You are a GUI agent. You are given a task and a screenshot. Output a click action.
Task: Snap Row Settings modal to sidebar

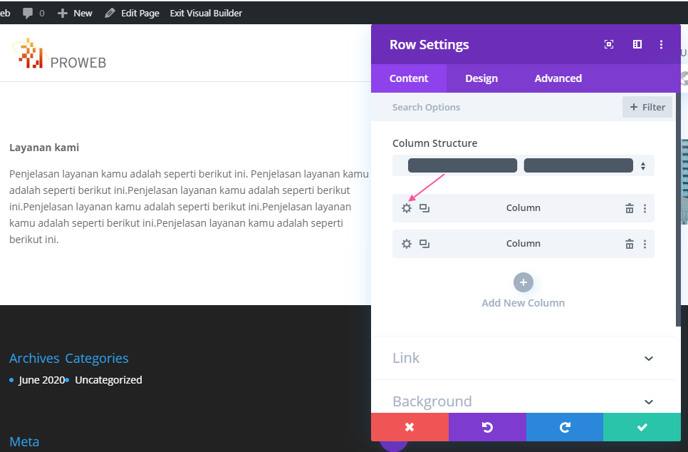tap(637, 44)
